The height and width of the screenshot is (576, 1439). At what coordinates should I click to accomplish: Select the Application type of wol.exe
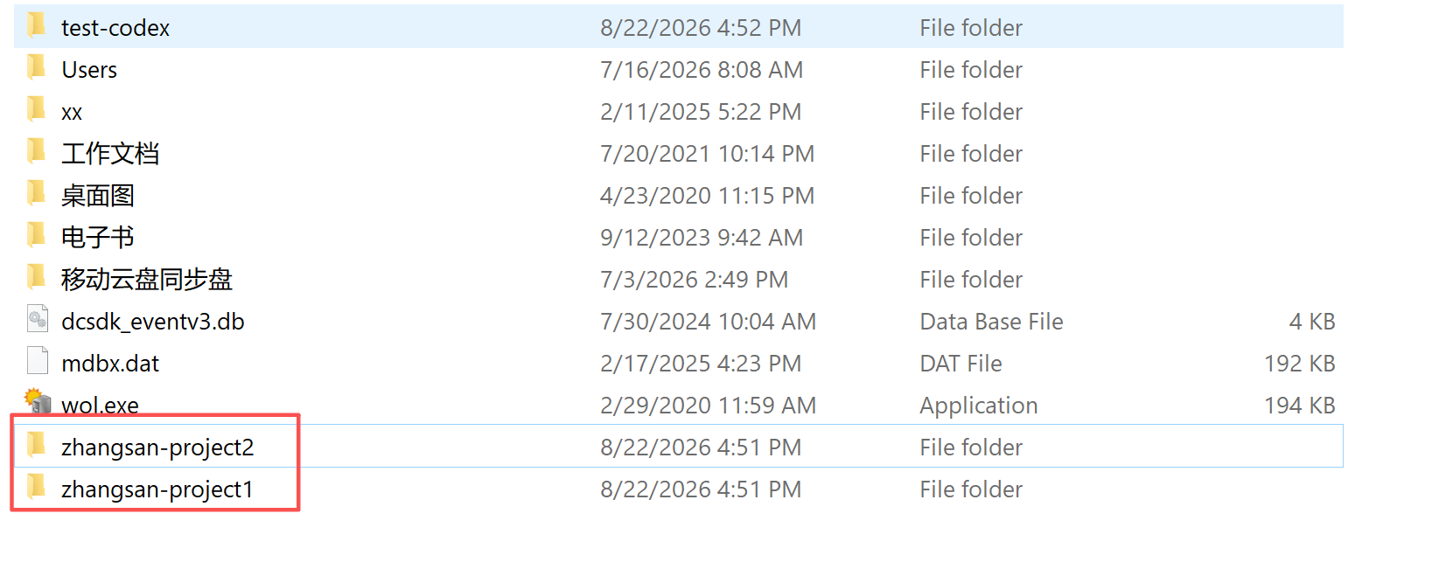(979, 406)
